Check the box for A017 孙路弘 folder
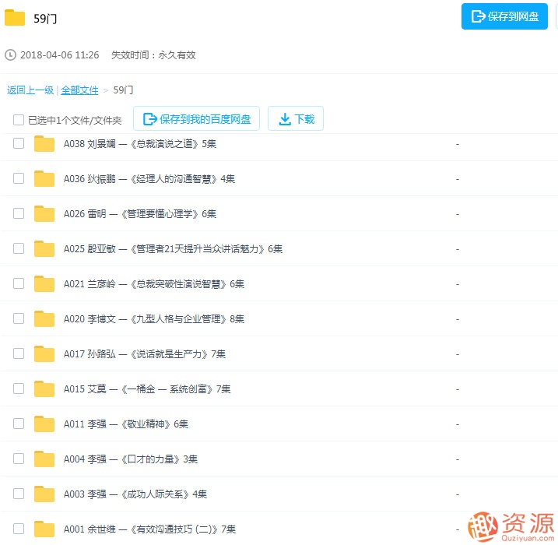 [19, 353]
